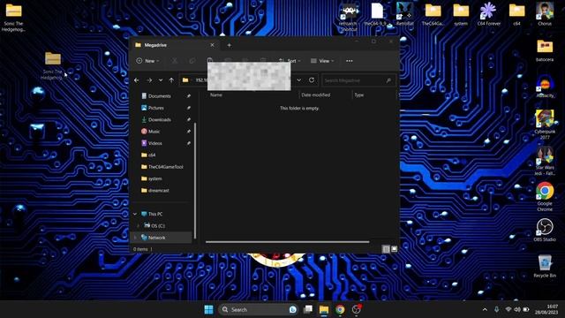
Task: Click the Cut icon in the Explorer toolbar
Action: (x=175, y=61)
